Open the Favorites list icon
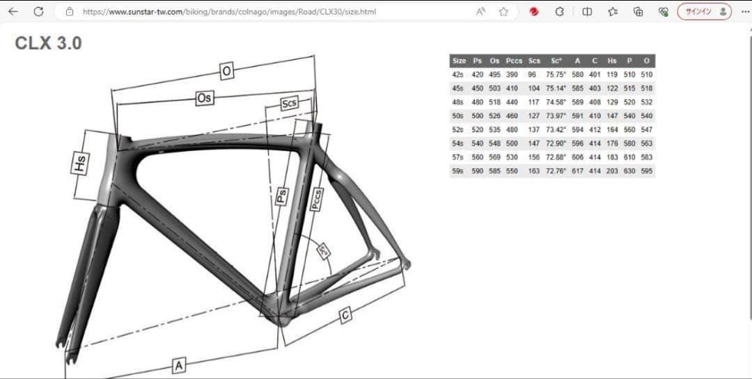 point(613,12)
